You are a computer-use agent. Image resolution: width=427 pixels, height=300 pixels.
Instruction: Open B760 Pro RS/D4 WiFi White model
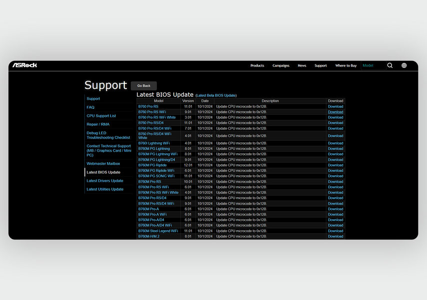pos(155,136)
